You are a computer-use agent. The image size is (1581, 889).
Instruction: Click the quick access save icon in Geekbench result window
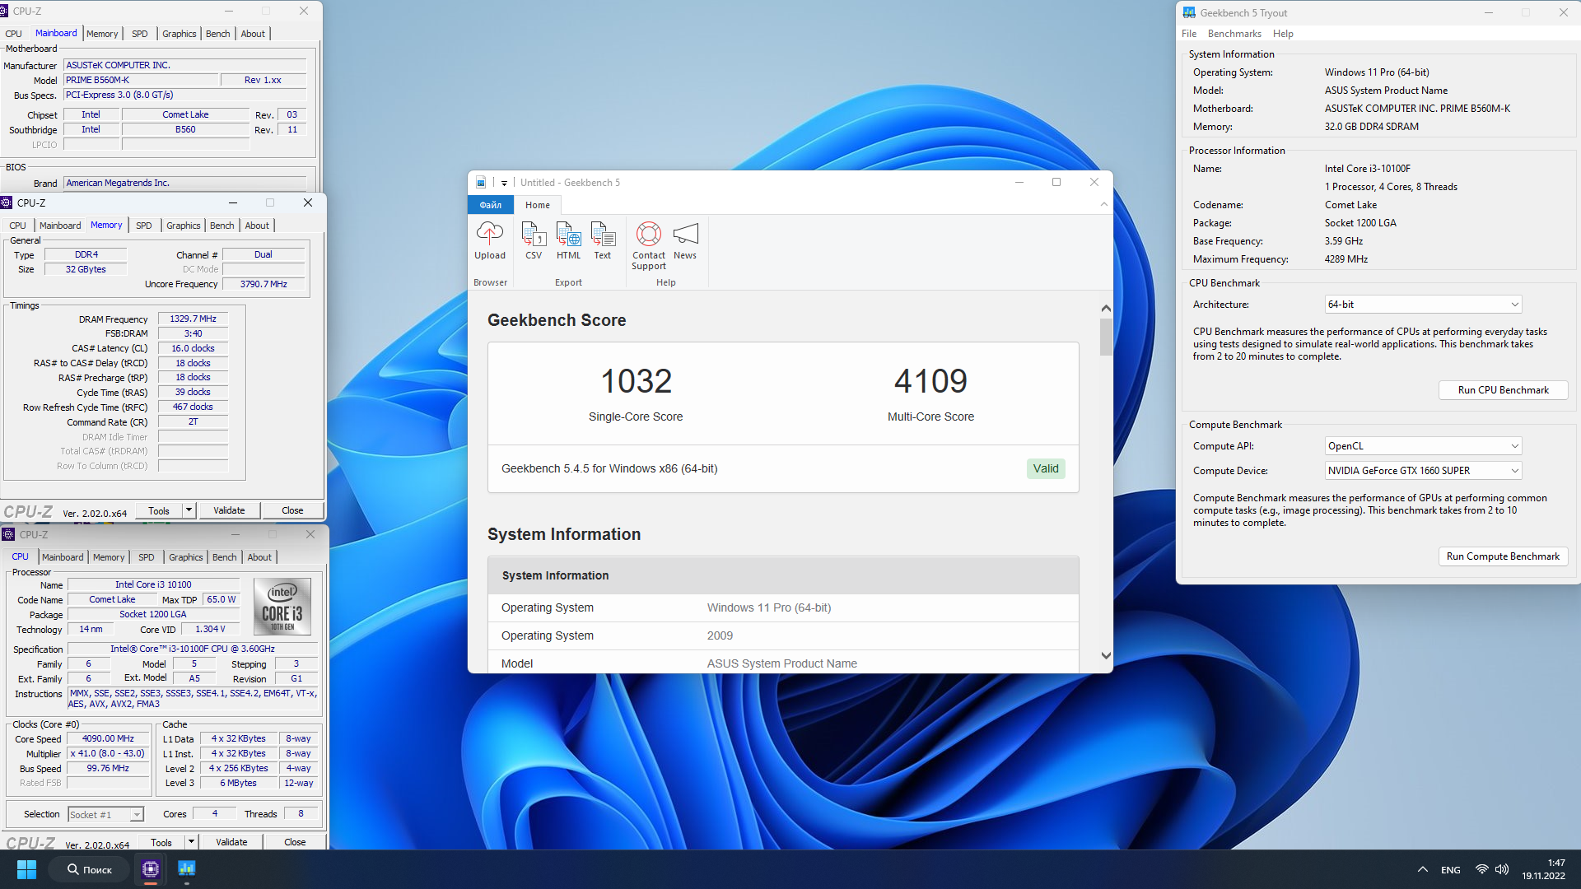tap(481, 183)
